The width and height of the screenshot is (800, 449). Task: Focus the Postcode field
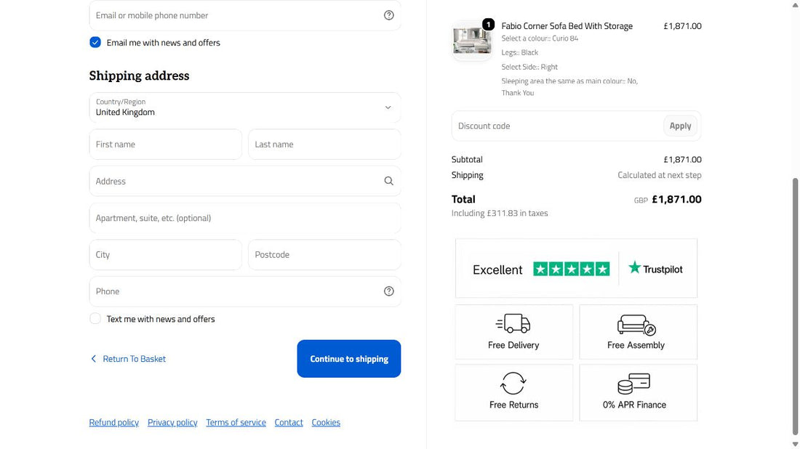point(324,255)
